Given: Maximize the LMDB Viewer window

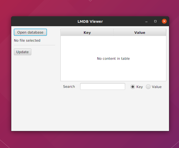Looking at the screenshot, I should pyautogui.click(x=155, y=21).
